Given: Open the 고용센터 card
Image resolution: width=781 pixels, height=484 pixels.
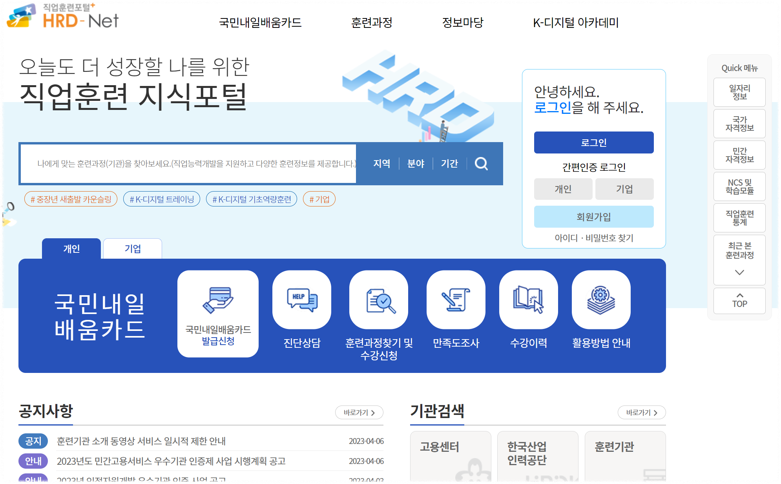Looking at the screenshot, I should coord(451,457).
